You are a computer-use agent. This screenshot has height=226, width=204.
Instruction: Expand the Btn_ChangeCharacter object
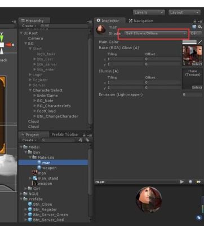(34, 116)
